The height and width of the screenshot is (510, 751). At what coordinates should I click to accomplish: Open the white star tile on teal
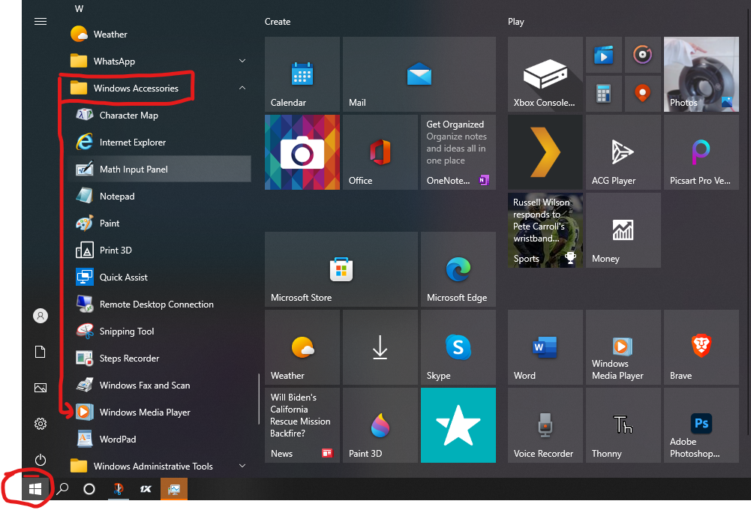point(458,425)
